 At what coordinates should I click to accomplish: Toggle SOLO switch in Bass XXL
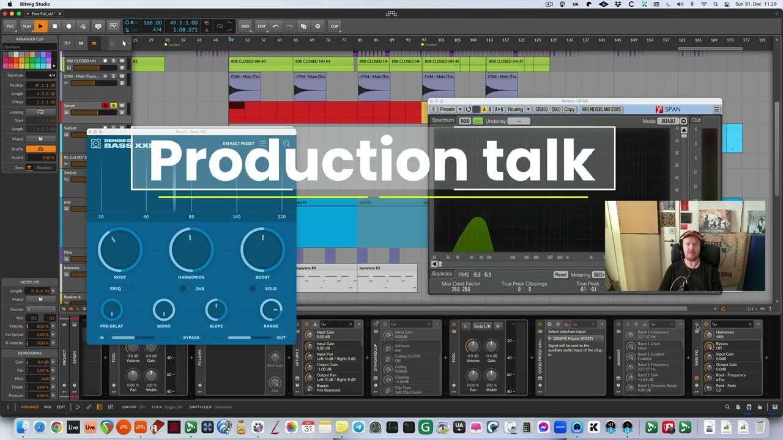[254, 288]
